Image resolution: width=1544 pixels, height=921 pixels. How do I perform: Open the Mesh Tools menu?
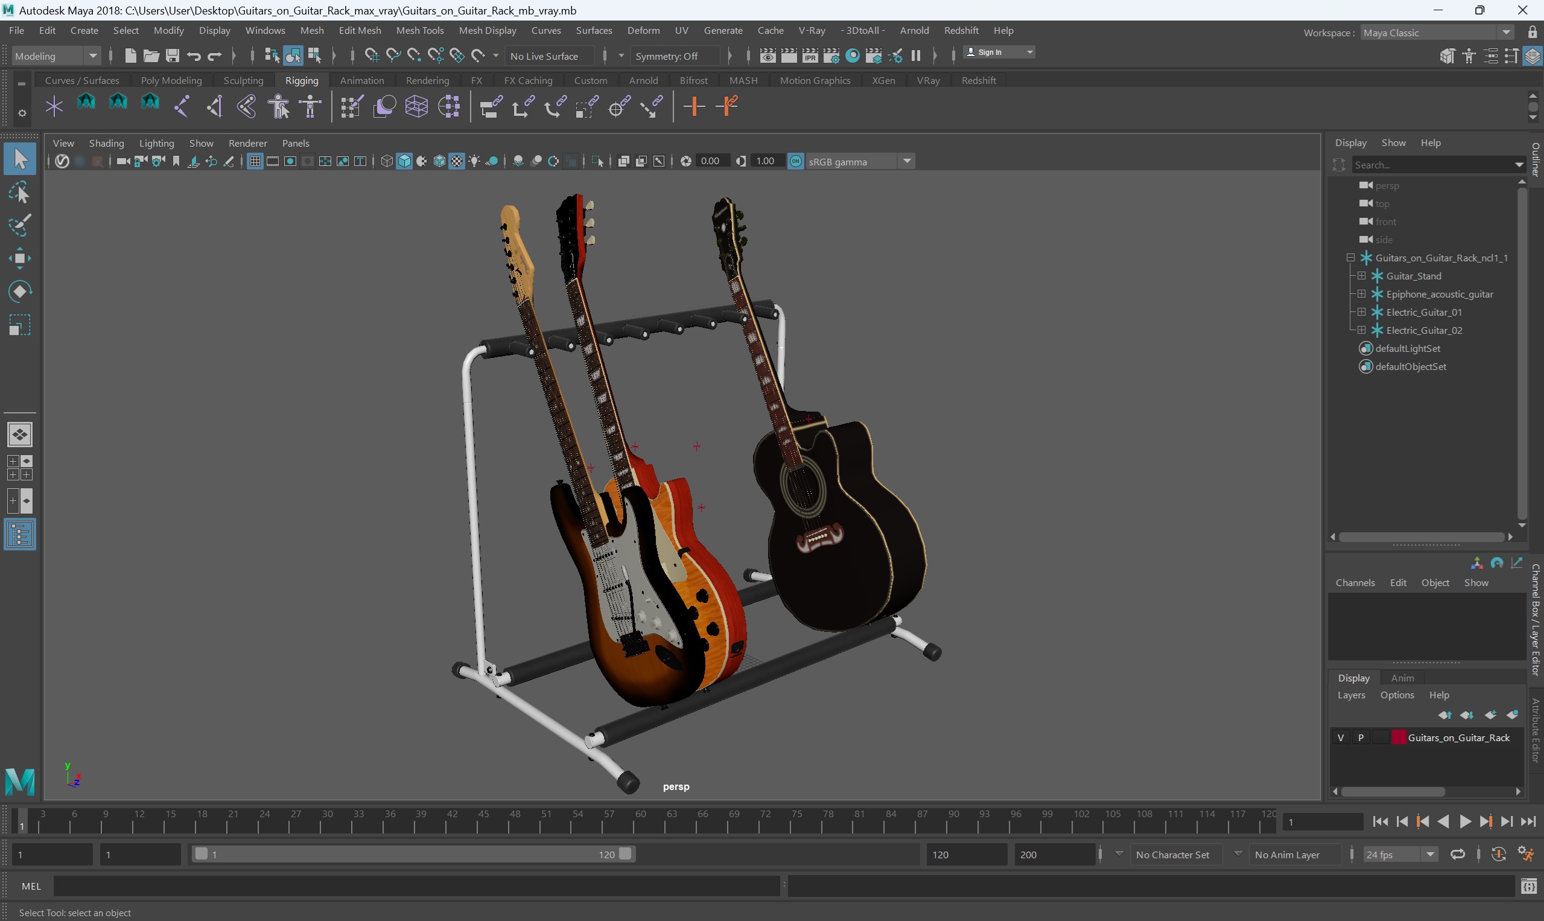(x=420, y=30)
